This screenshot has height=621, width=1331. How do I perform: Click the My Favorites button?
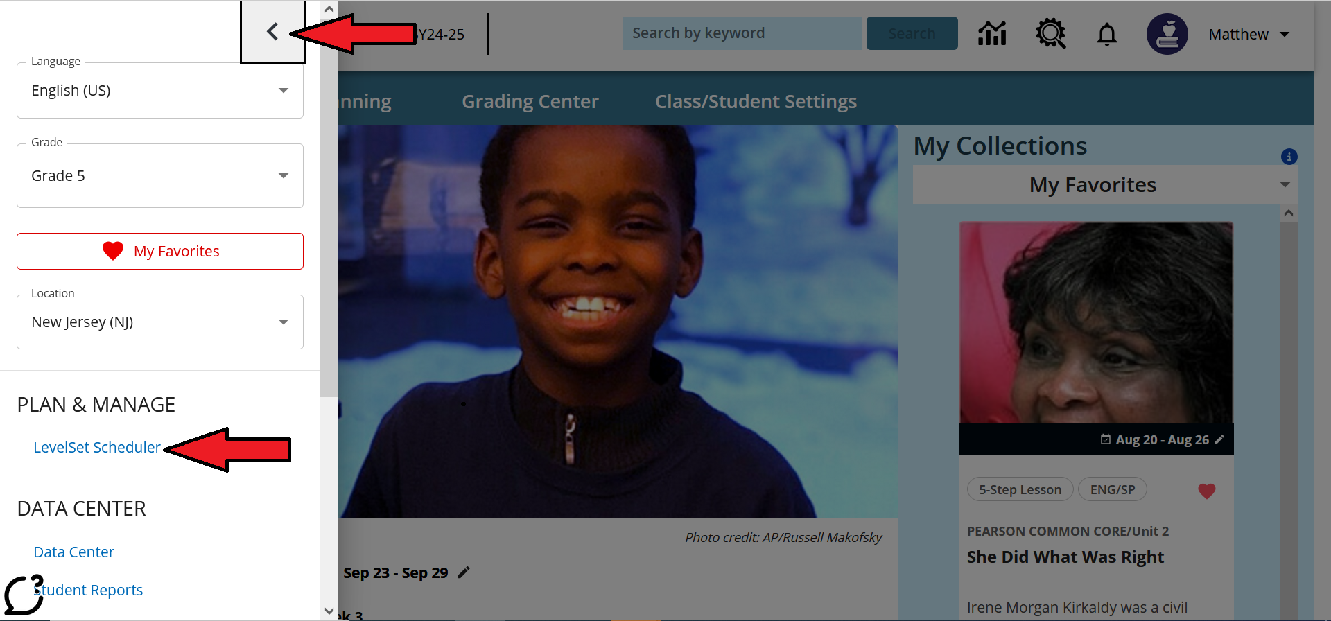pyautogui.click(x=160, y=251)
